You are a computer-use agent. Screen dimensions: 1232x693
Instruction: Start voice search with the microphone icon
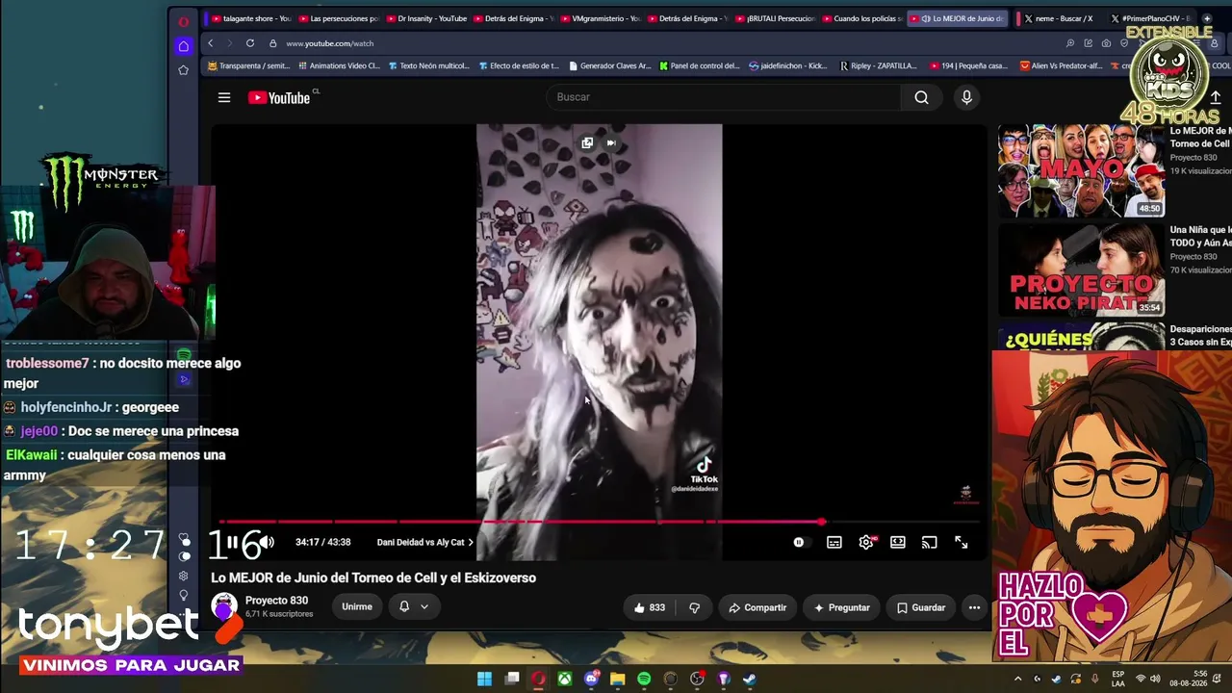pyautogui.click(x=966, y=97)
